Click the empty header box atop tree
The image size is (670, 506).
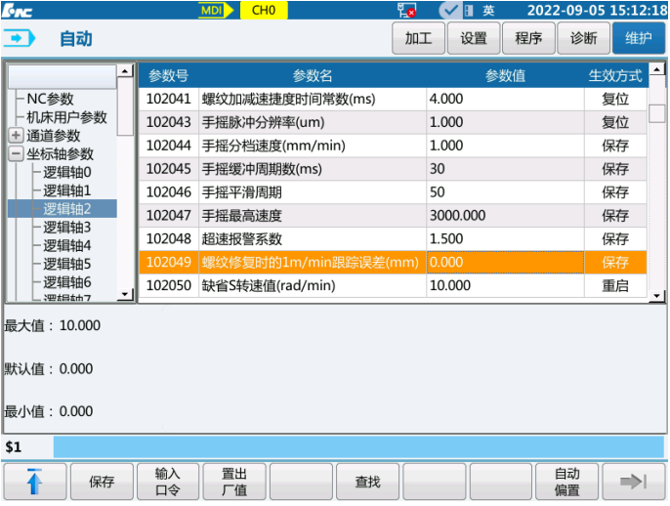[63, 77]
